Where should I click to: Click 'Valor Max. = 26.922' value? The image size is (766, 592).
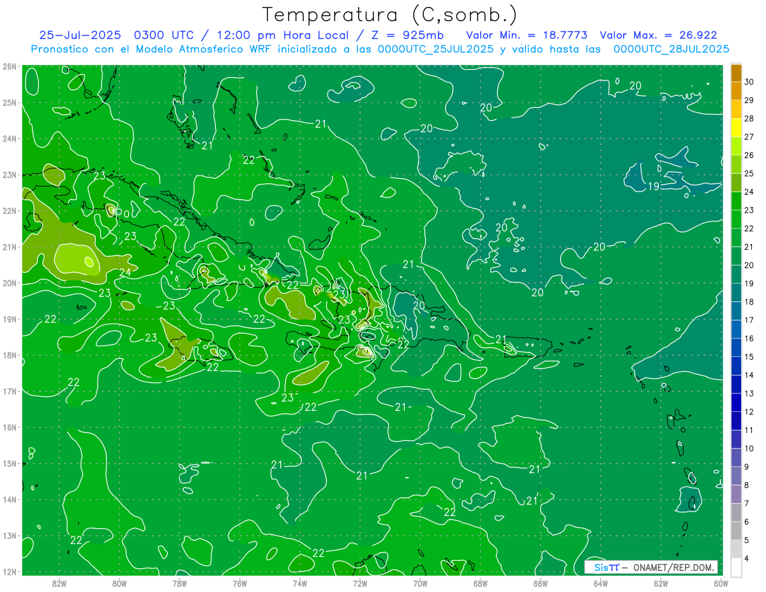pyautogui.click(x=658, y=35)
